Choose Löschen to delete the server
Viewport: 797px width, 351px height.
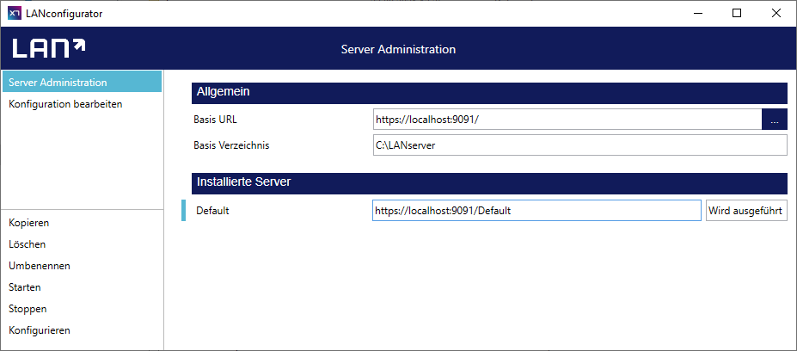click(x=27, y=244)
